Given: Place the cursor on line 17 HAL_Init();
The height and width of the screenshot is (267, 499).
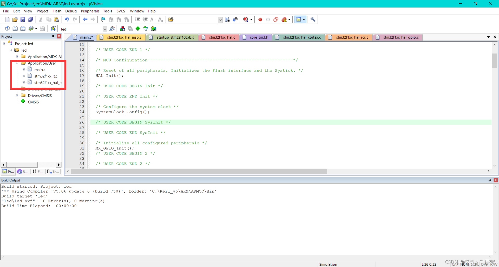Looking at the screenshot, I should coord(109,76).
